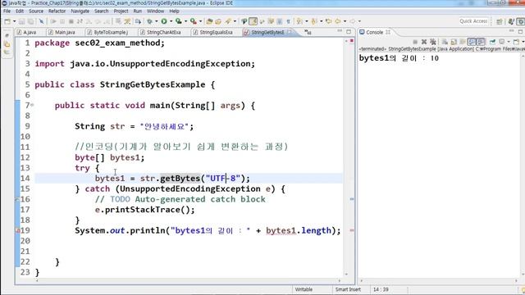The image size is (525, 295).
Task: Open the Source menu
Action: coord(36,11)
